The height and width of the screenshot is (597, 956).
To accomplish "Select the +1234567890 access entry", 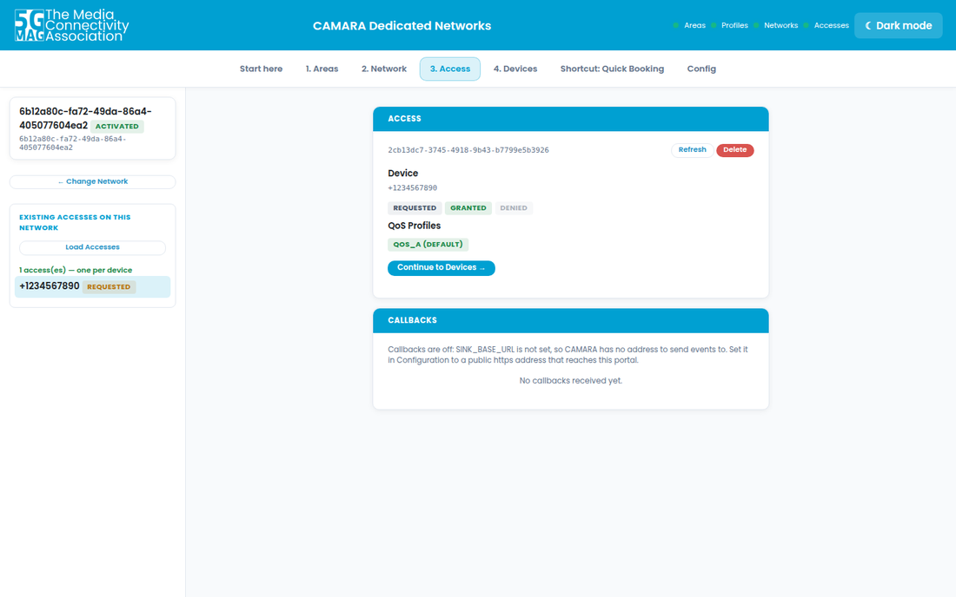I will click(93, 286).
